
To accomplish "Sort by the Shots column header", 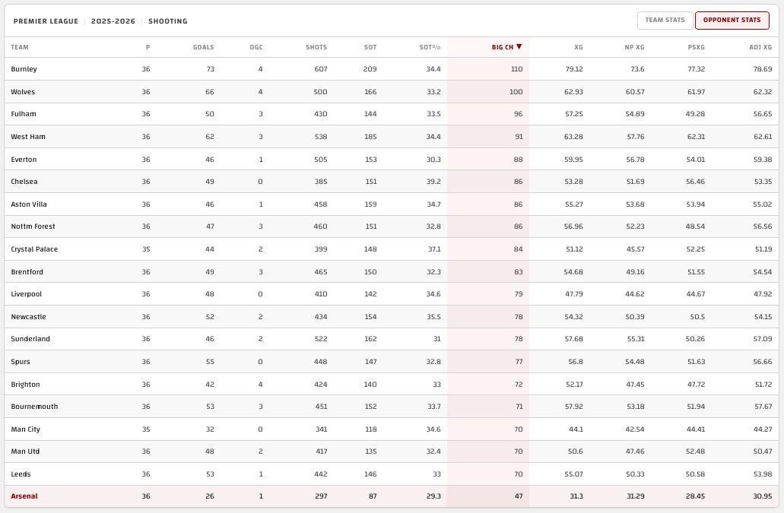I will click(x=316, y=47).
